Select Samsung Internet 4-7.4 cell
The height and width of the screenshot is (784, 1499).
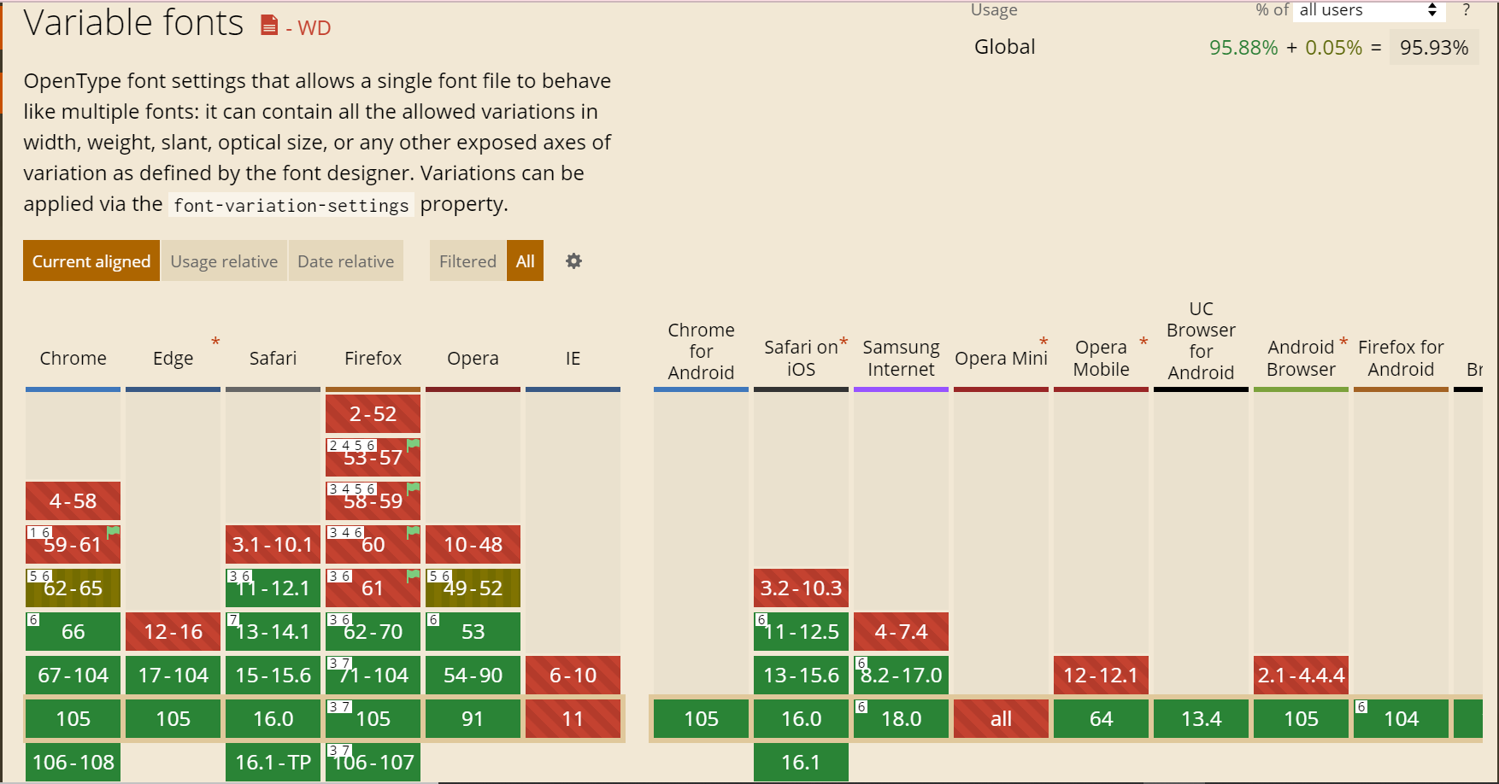tap(902, 632)
